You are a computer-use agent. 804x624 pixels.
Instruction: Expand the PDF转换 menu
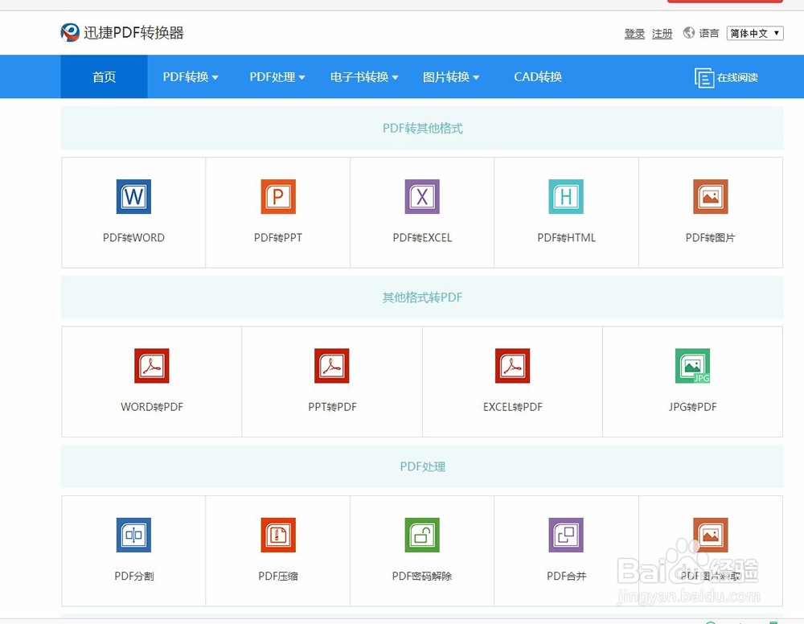[191, 77]
